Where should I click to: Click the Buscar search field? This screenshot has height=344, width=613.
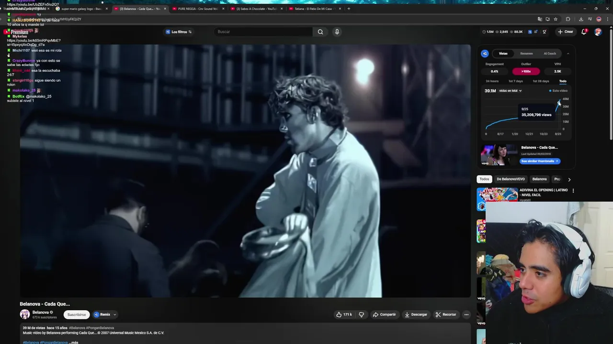coord(264,32)
